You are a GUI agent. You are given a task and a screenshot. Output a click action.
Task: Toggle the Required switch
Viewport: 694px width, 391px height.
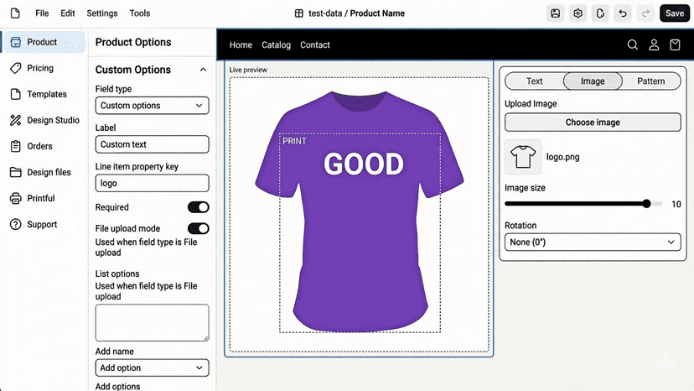click(199, 207)
